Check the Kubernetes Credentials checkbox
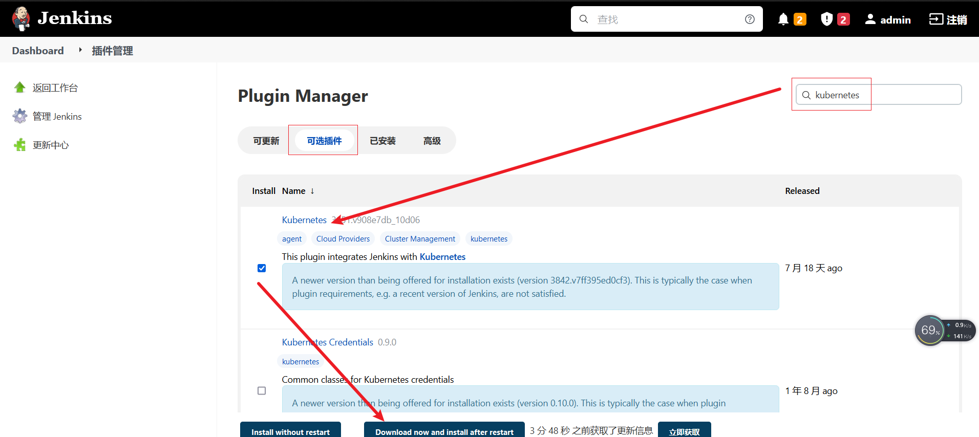The image size is (979, 437). 262,391
